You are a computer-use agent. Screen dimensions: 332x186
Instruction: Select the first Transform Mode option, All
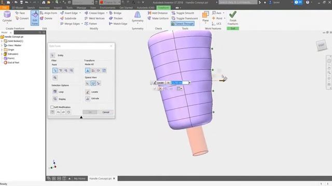click(x=88, y=70)
